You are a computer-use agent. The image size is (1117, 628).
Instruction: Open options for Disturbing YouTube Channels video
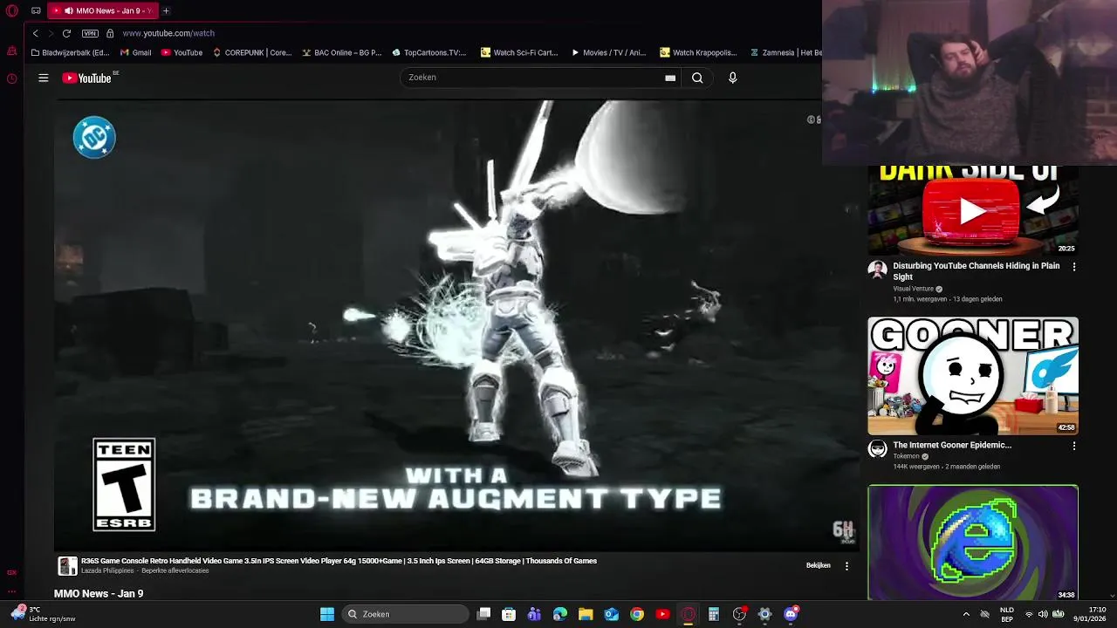(x=1074, y=267)
